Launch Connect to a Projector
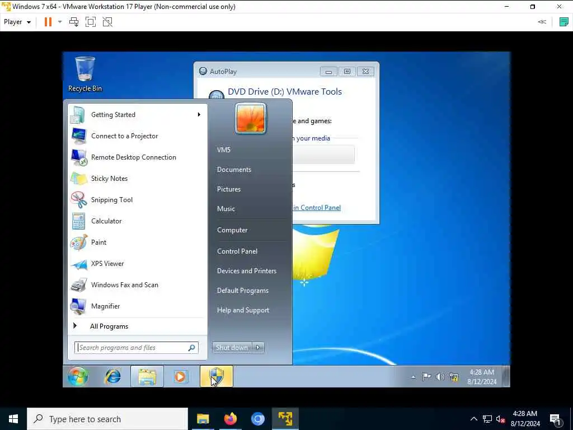This screenshot has height=430, width=573. pyautogui.click(x=138, y=136)
